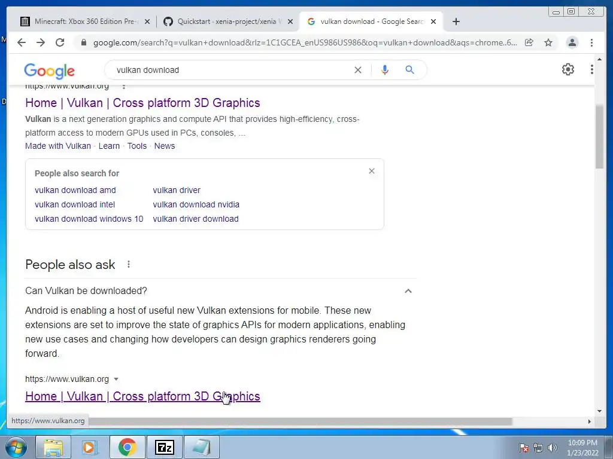Go to Google homepage via logo
The image size is (613, 459).
(49, 71)
